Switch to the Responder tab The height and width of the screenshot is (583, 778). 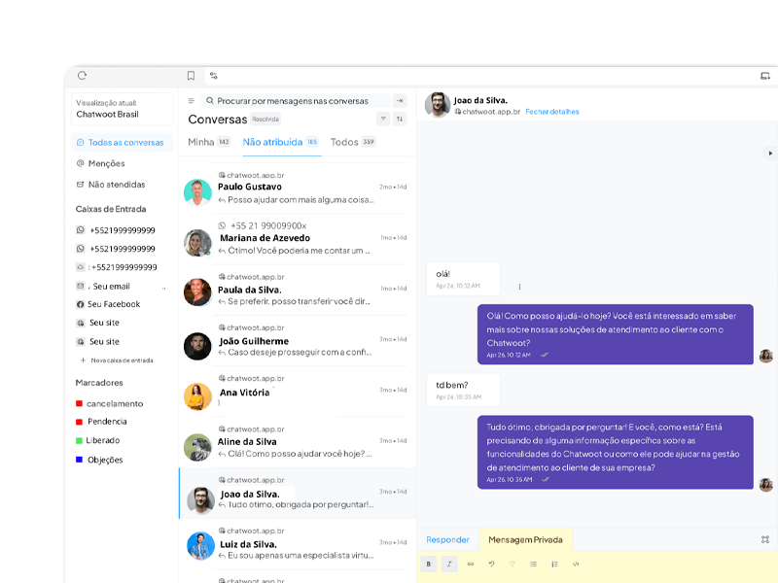[447, 539]
